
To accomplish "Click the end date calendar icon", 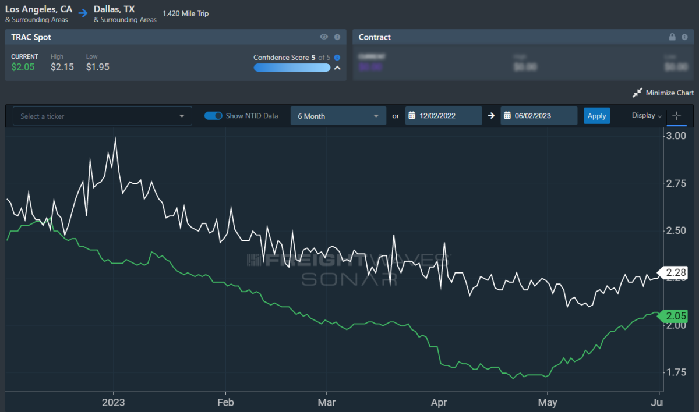I will [507, 116].
